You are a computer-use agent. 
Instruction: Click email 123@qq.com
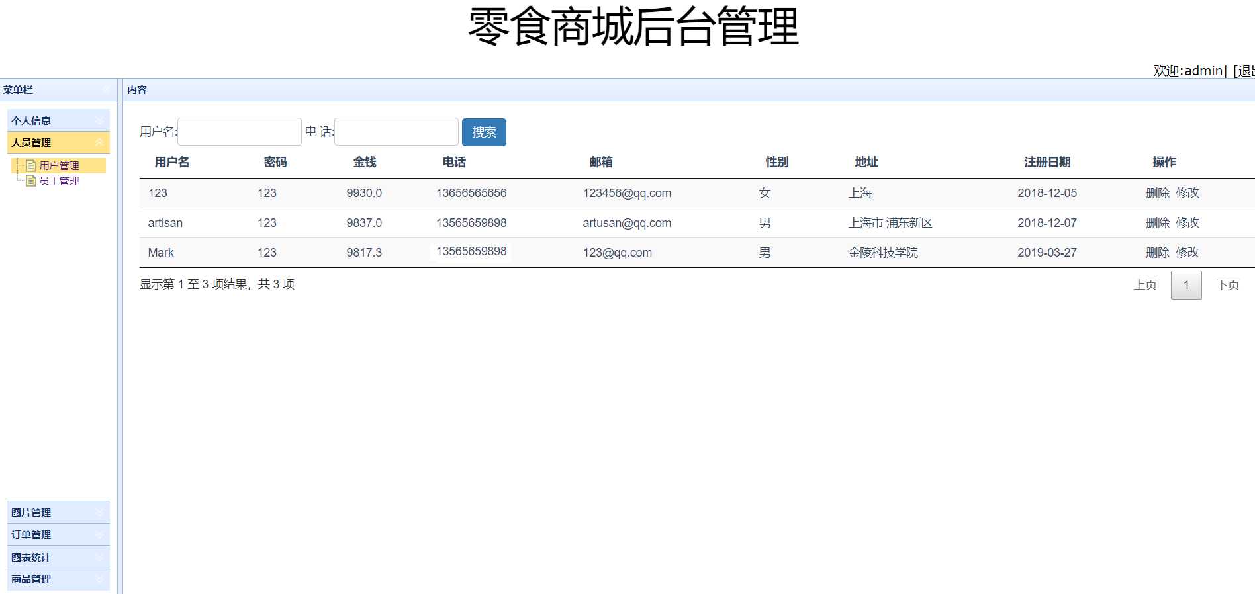pyautogui.click(x=618, y=253)
